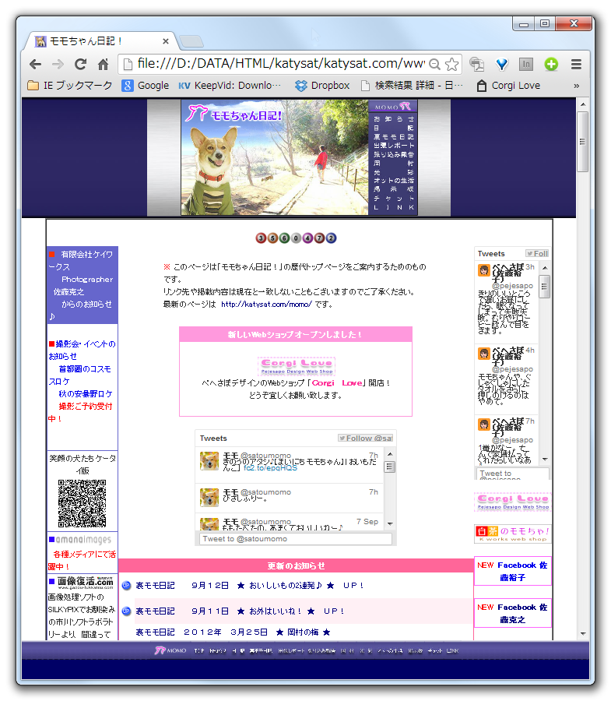Open the 首都圏のコスモスロケ link
Image resolution: width=611 pixels, height=701 pixels.
(80, 375)
